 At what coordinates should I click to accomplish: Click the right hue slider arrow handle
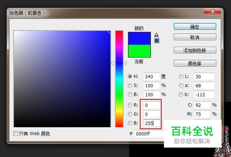pyautogui.click(x=125, y=63)
